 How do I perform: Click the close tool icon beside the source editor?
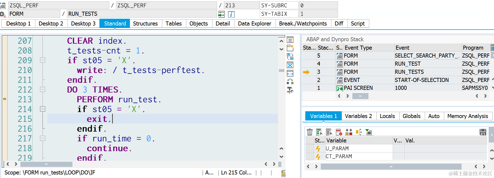(290, 40)
